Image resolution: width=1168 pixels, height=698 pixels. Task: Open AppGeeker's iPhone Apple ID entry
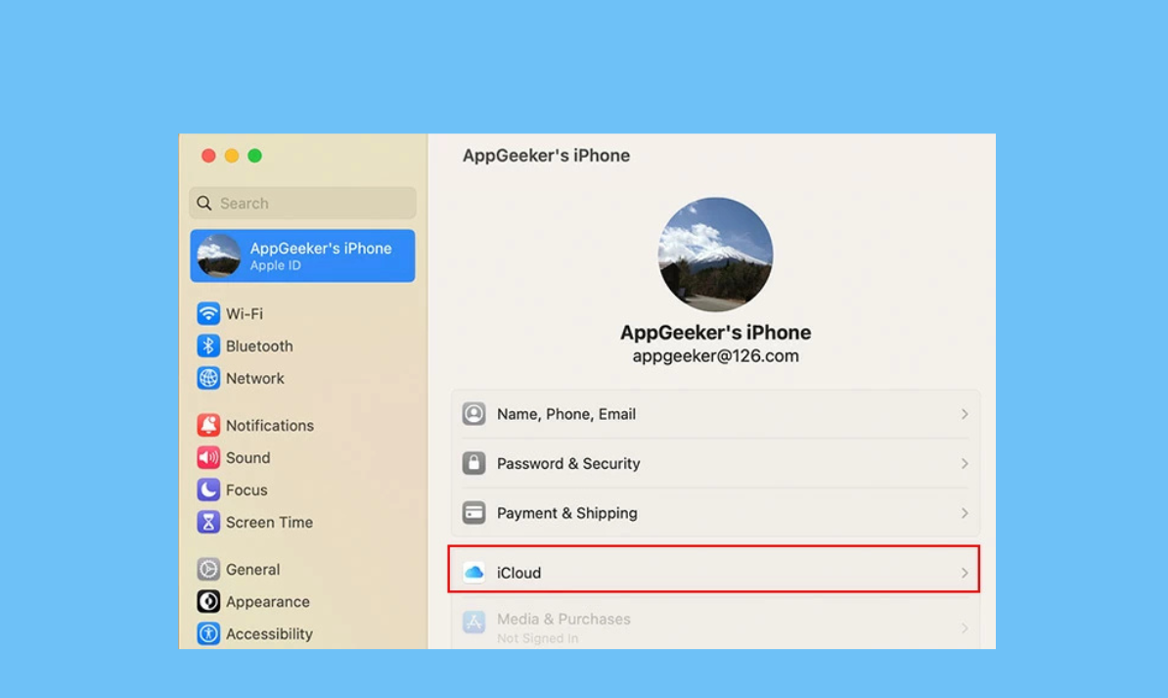click(302, 256)
